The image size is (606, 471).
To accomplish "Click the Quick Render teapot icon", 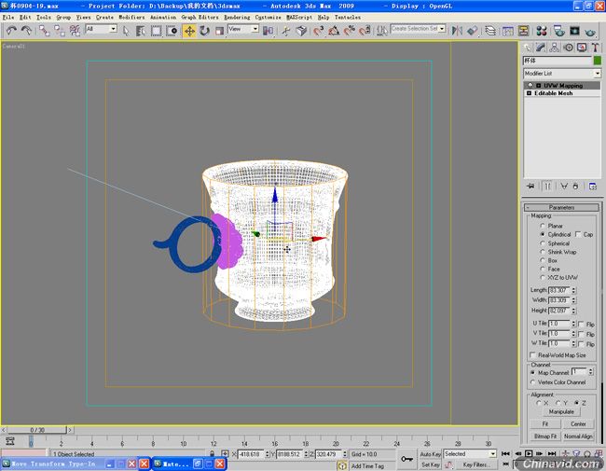I will click(590, 31).
